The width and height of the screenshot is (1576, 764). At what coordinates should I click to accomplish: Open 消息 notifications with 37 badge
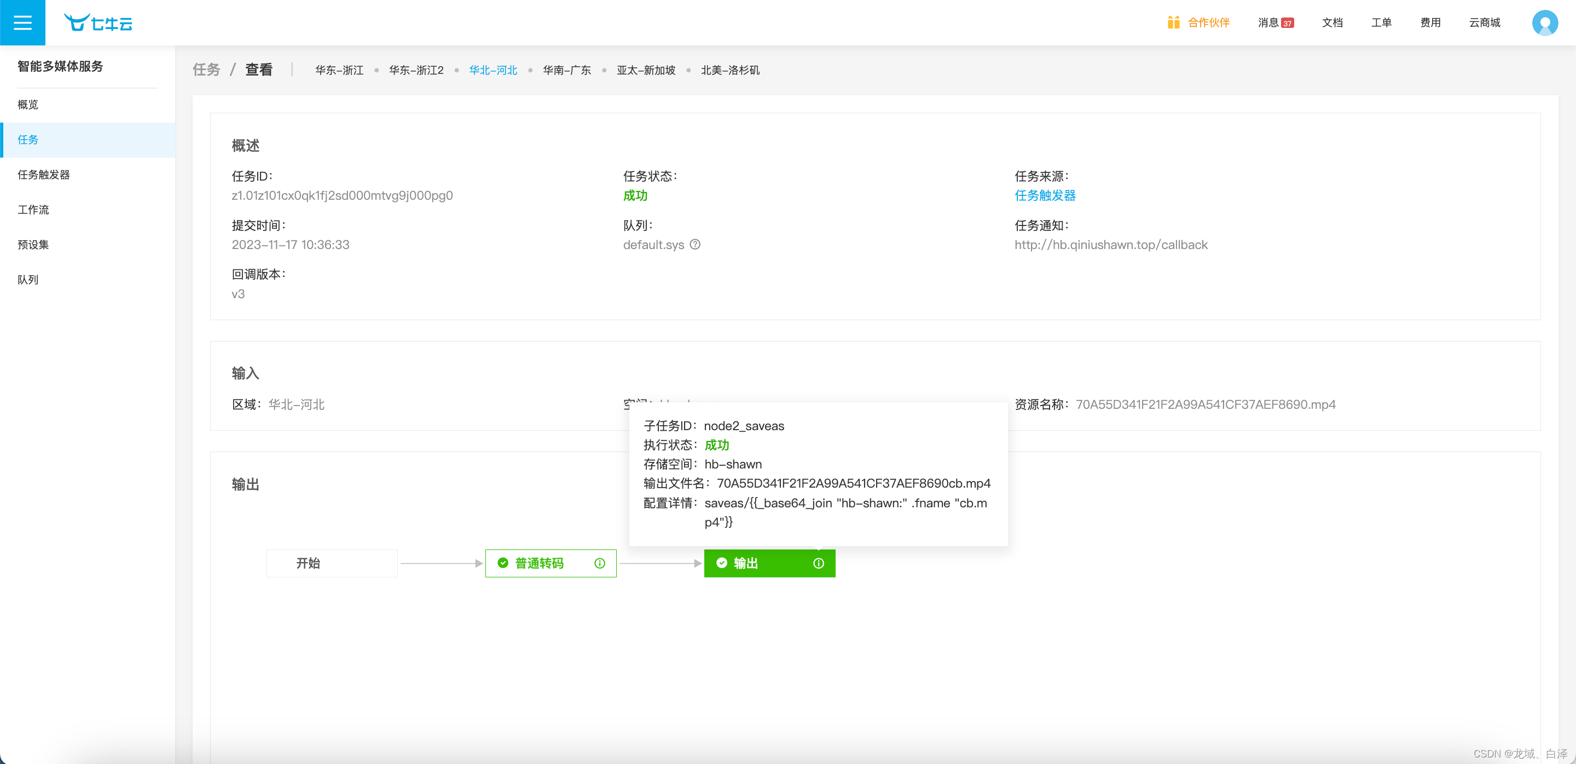[1275, 22]
